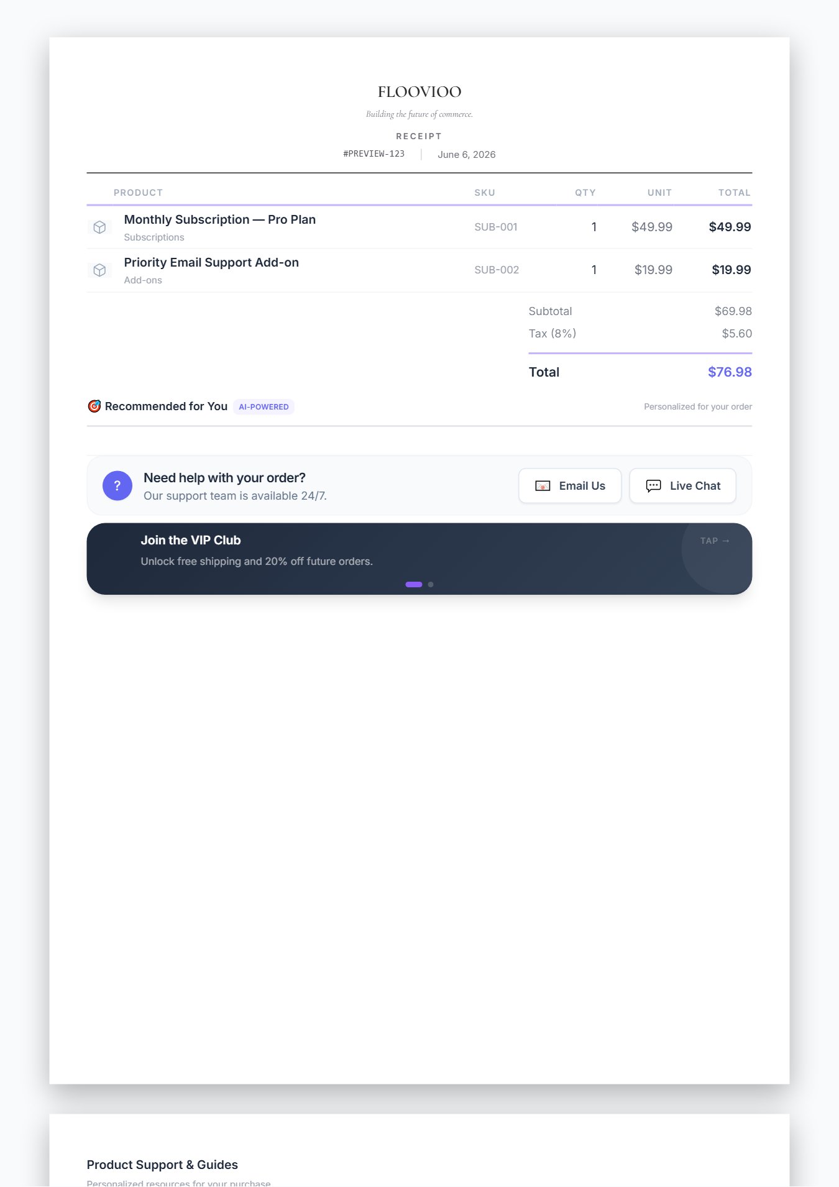Click the envelope icon in Email Us

(543, 486)
